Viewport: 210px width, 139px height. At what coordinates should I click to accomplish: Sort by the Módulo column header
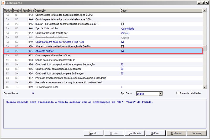(8, 10)
